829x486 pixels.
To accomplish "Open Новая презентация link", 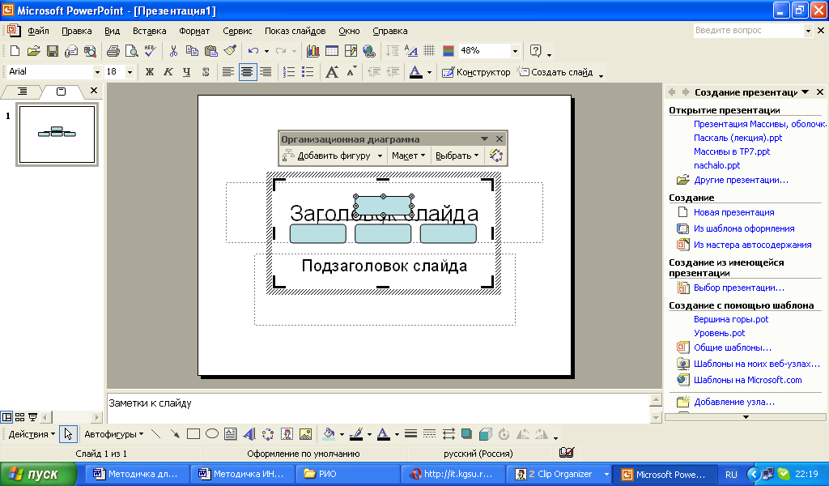I will point(733,212).
